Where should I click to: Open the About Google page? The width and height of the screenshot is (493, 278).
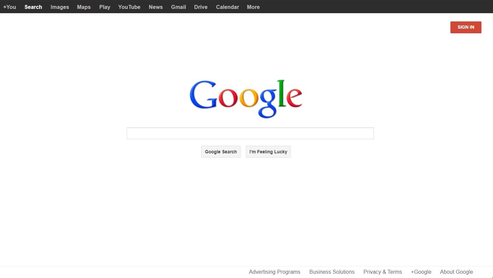[456, 272]
